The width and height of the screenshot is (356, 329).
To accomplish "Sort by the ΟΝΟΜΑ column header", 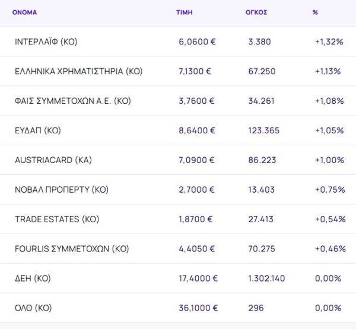I will [24, 12].
